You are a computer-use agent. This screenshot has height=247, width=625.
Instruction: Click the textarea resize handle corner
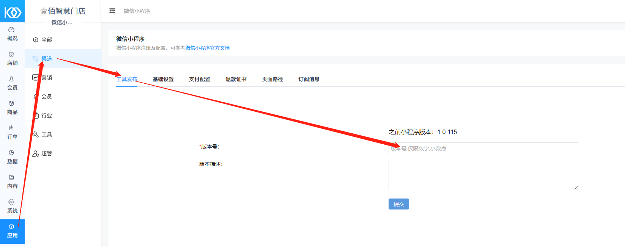tap(576, 188)
